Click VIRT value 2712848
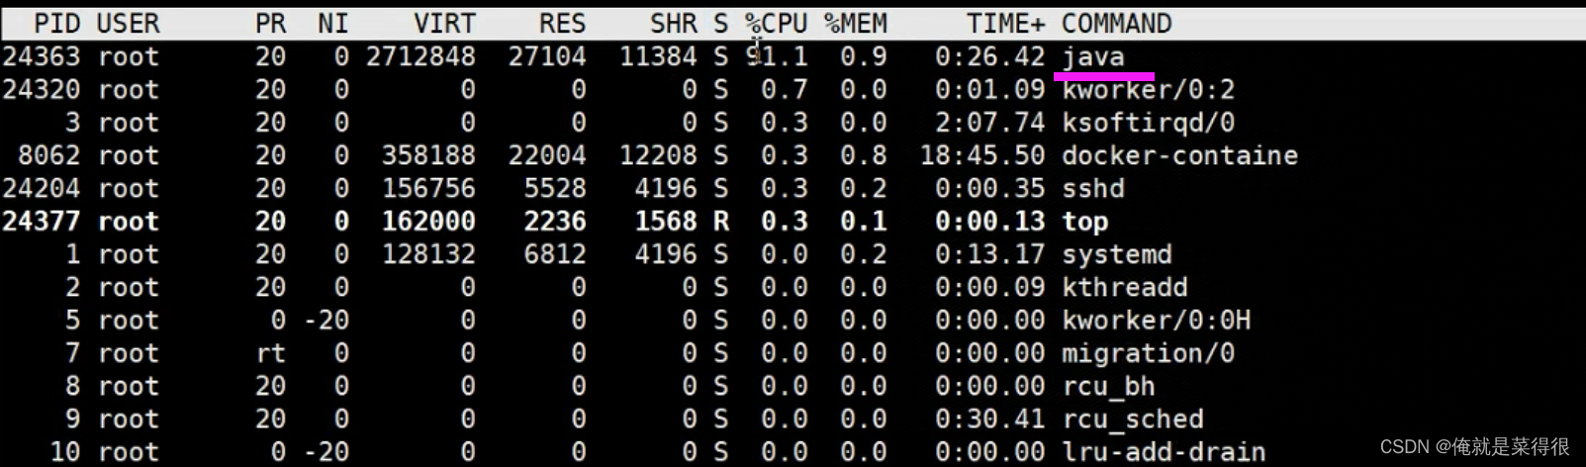This screenshot has height=467, width=1586. [x=420, y=56]
